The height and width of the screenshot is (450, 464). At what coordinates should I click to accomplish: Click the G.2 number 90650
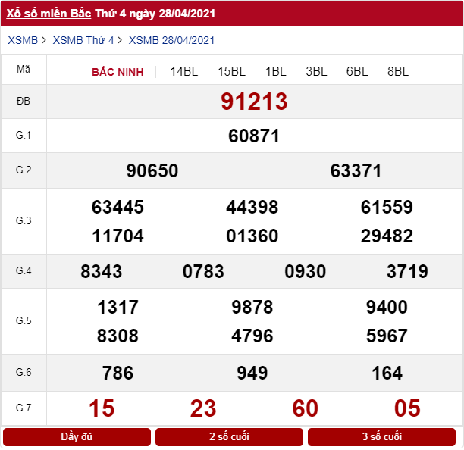tap(152, 170)
